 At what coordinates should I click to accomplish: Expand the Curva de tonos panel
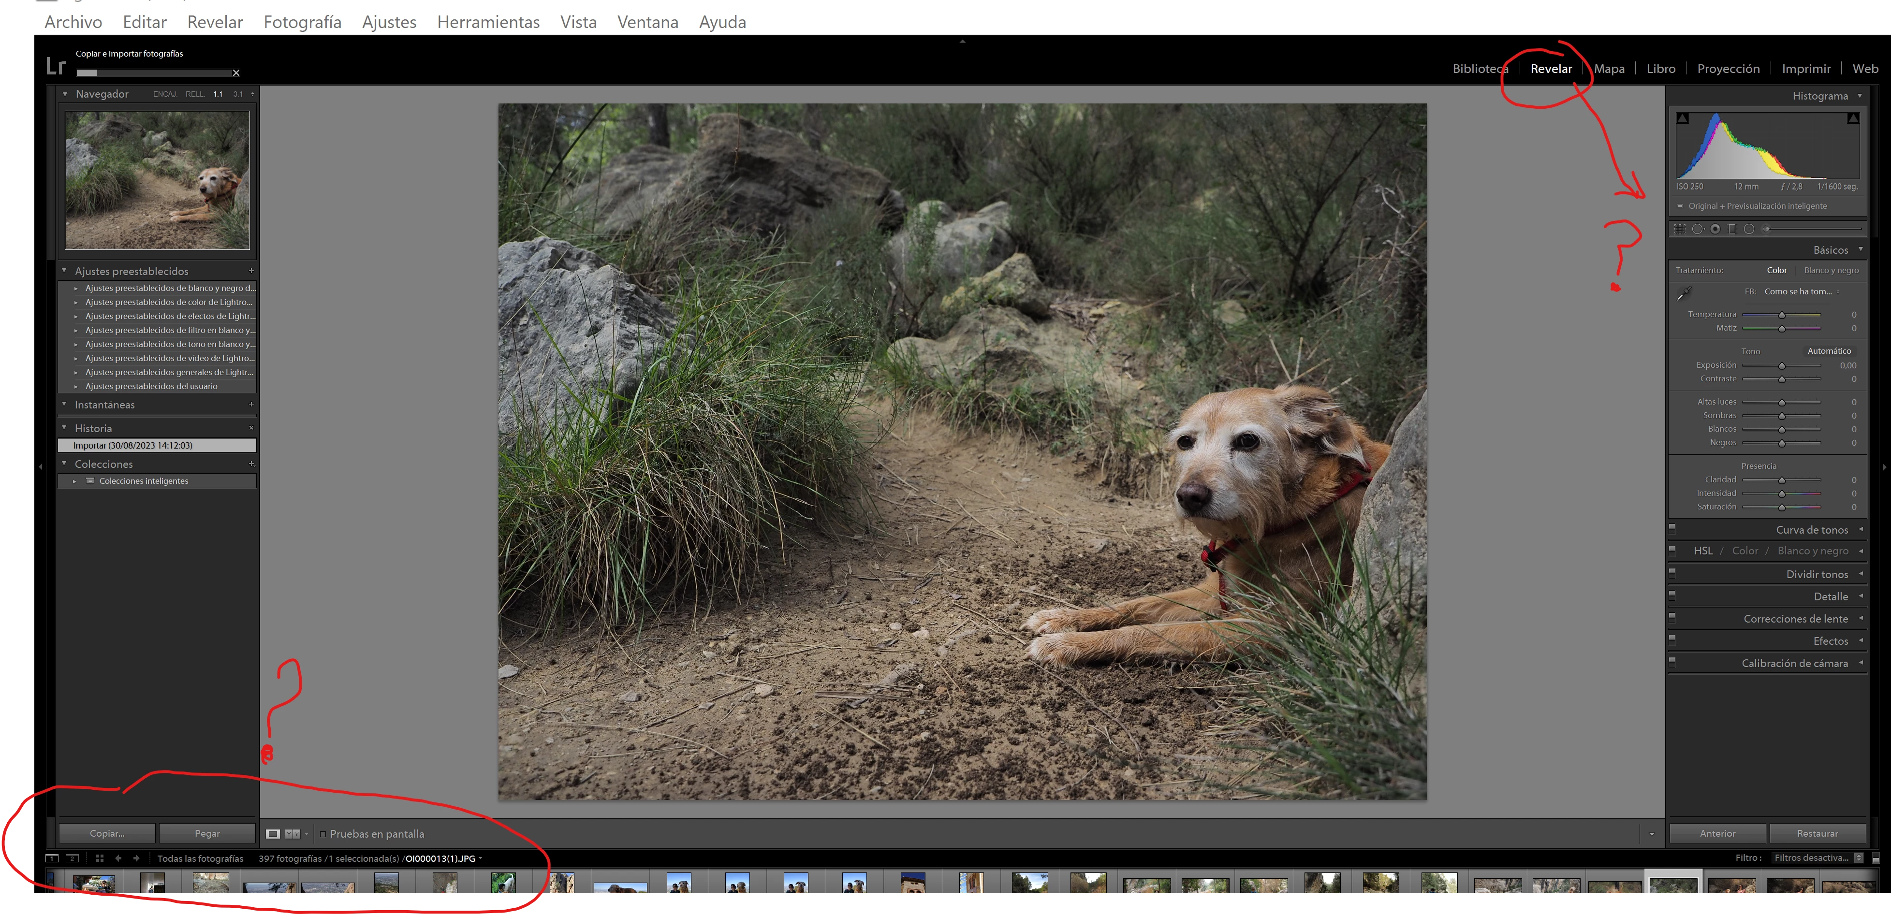click(x=1860, y=530)
